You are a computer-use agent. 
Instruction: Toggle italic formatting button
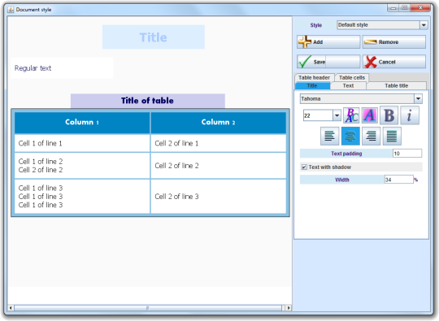pos(410,115)
